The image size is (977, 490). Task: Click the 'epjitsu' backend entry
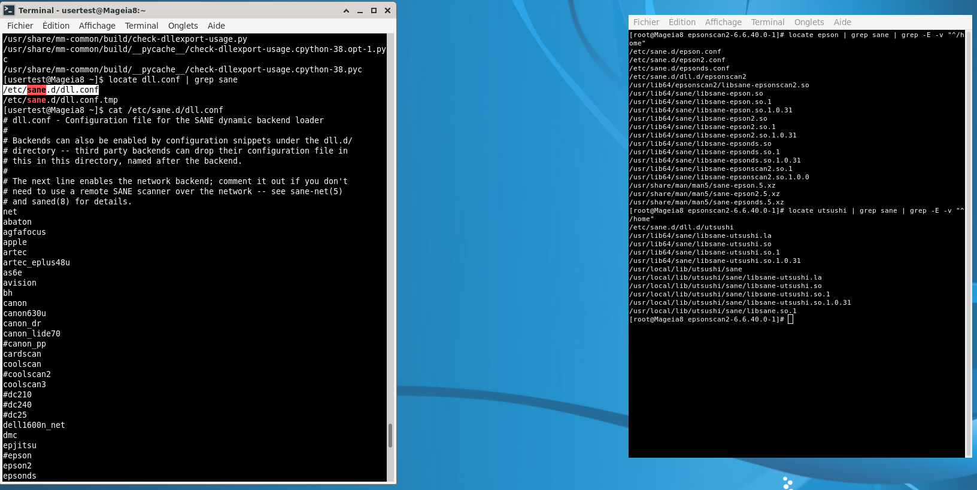(20, 445)
